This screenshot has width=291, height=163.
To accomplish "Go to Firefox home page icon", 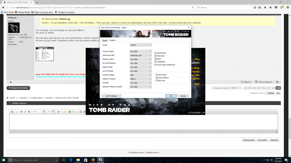I will point(270,7).
